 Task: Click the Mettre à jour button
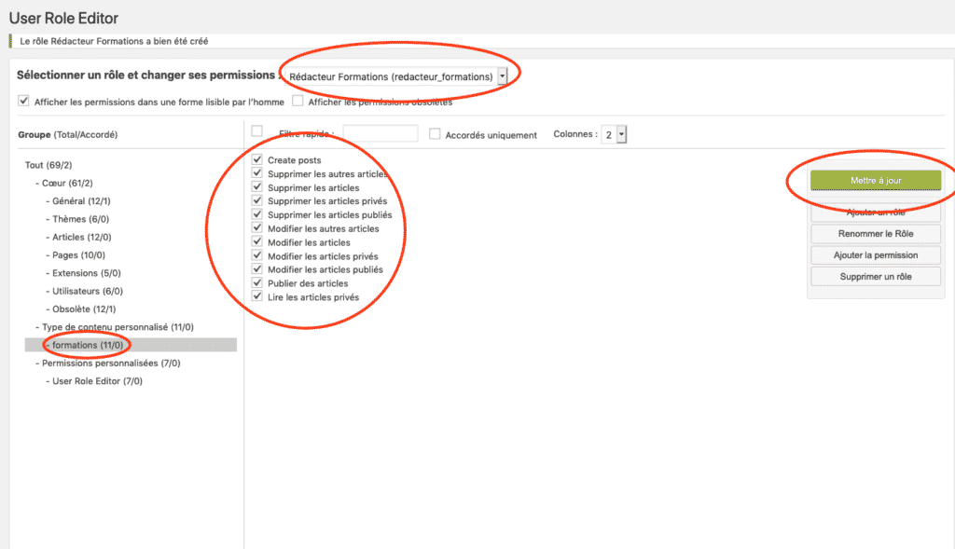874,179
